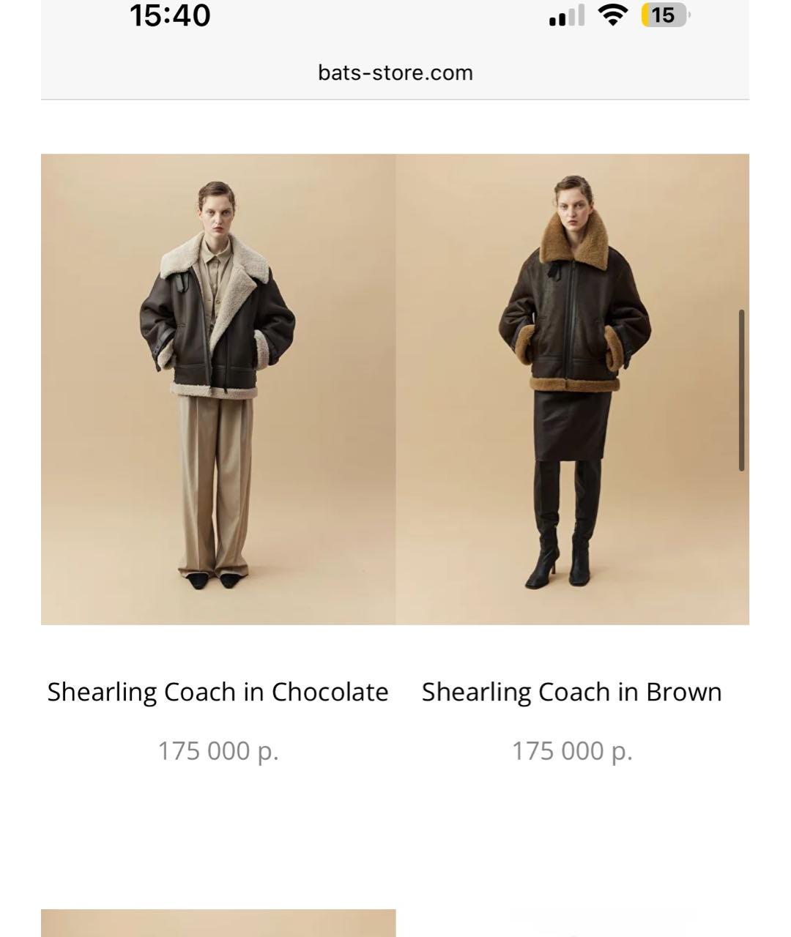Click the page scrollbar thumb on right
Image resolution: width=791 pixels, height=937 pixels.
point(742,390)
